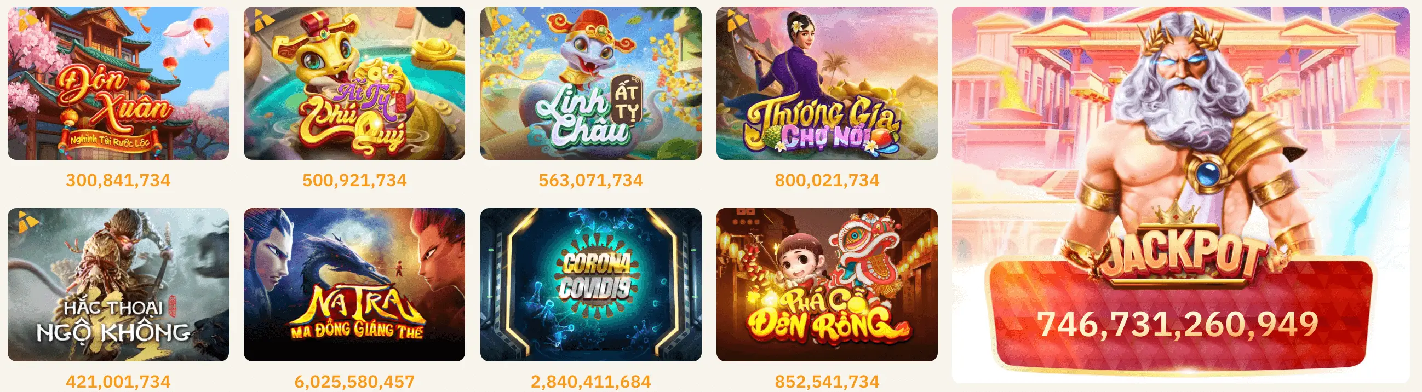Image resolution: width=1422 pixels, height=392 pixels.
Task: Click the Zeus Jackpot banner
Action: [1180, 195]
